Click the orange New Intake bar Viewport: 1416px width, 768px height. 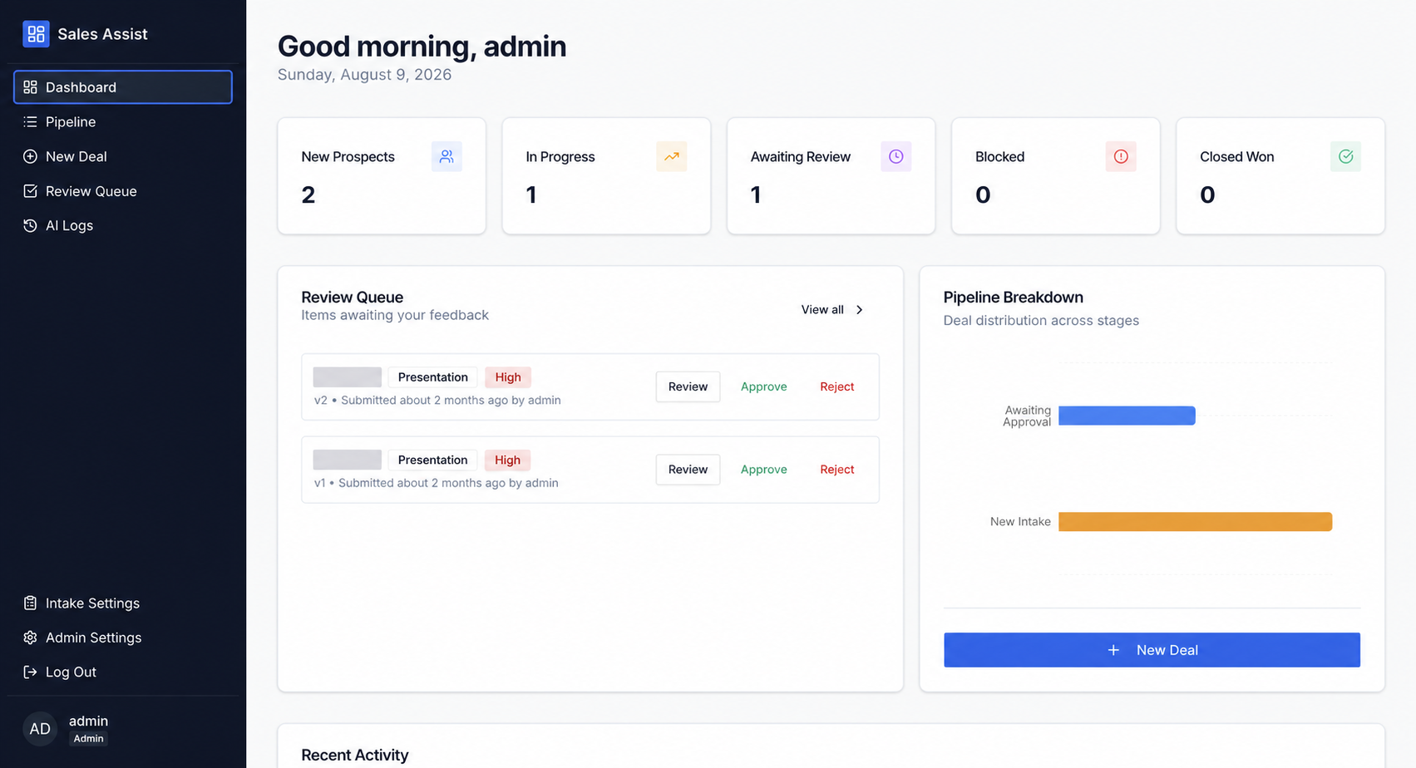pyautogui.click(x=1195, y=522)
